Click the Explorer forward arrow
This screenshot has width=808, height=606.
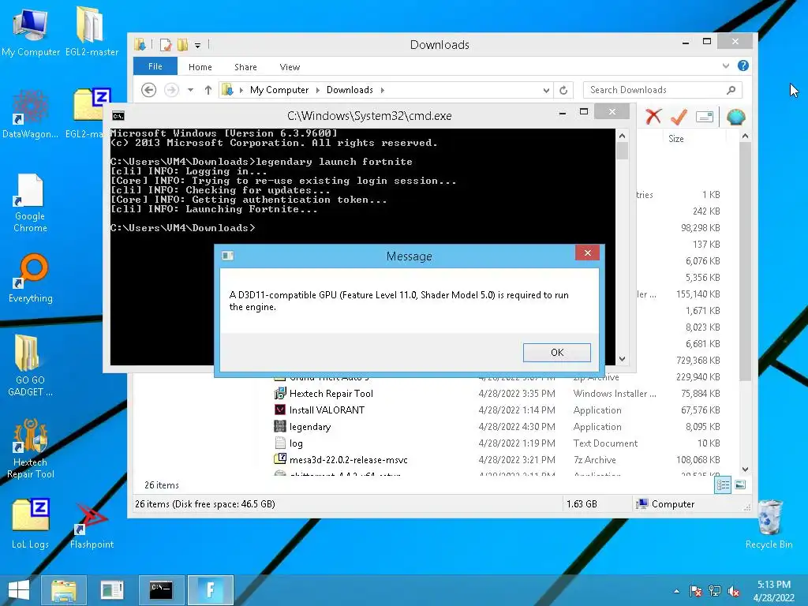pyautogui.click(x=171, y=90)
